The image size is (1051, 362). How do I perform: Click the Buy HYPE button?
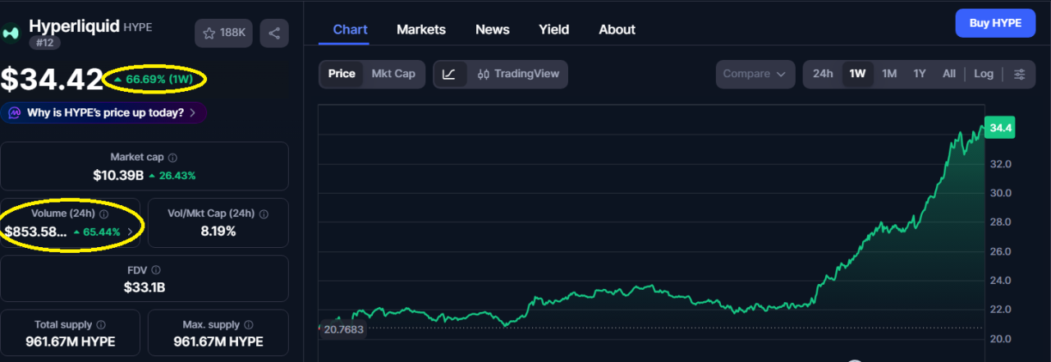[x=995, y=23]
